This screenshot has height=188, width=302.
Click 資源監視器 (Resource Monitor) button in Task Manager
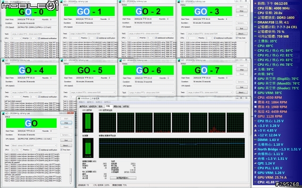click(123, 178)
